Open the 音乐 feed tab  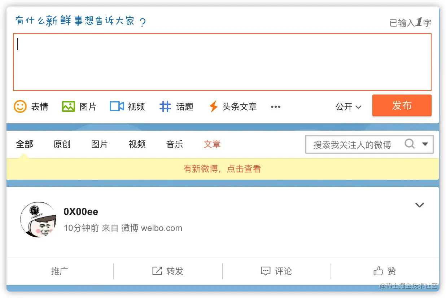pyautogui.click(x=174, y=144)
